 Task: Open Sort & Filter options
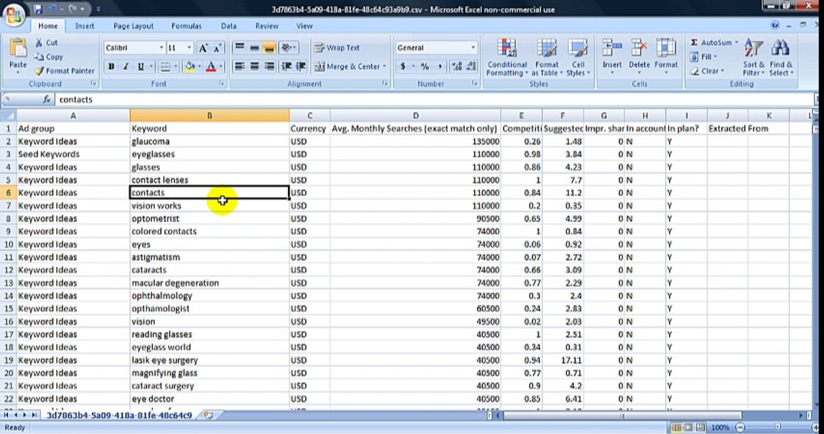pyautogui.click(x=754, y=58)
